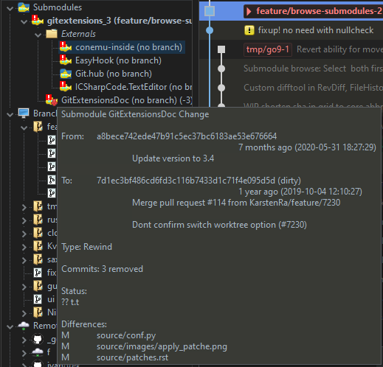Click the tmp/go9-1 branch label
The image size is (383, 367).
coord(268,49)
